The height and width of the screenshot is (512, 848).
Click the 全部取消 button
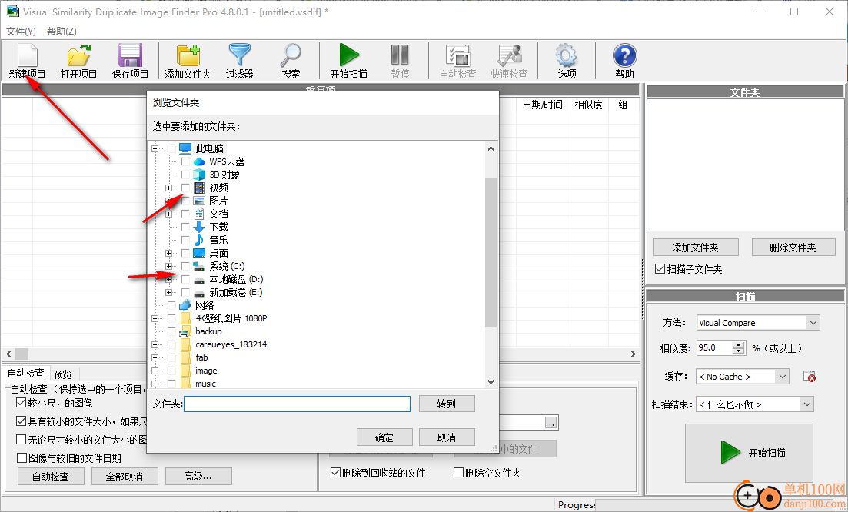[x=125, y=477]
